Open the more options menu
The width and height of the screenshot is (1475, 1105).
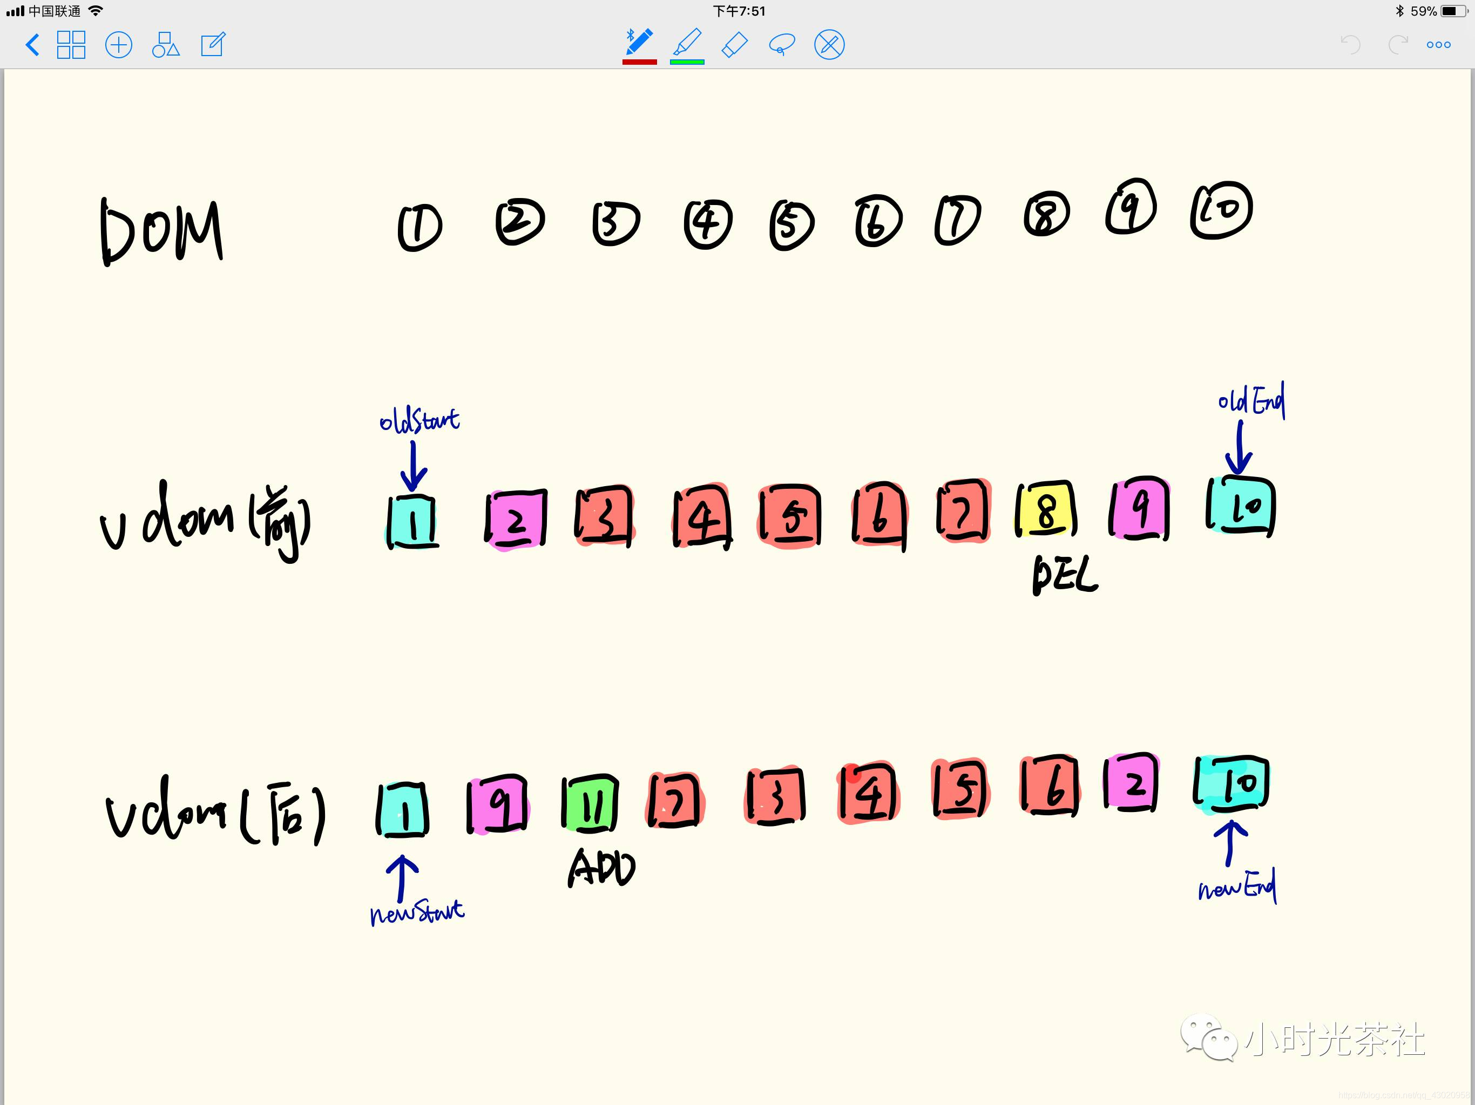point(1438,45)
